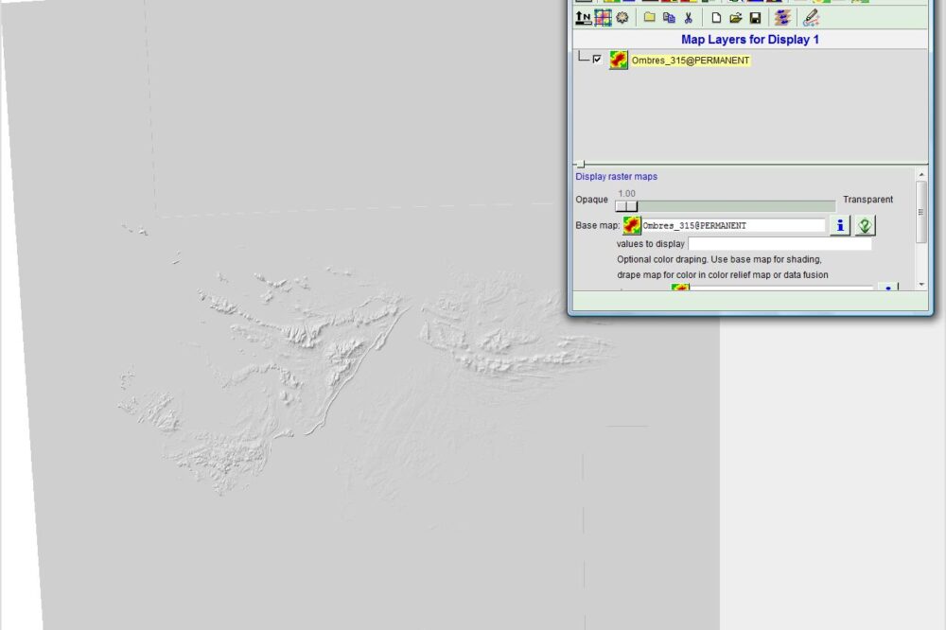946x630 pixels.
Task: Click the gear-shaped command layer icon
Action: tap(622, 17)
